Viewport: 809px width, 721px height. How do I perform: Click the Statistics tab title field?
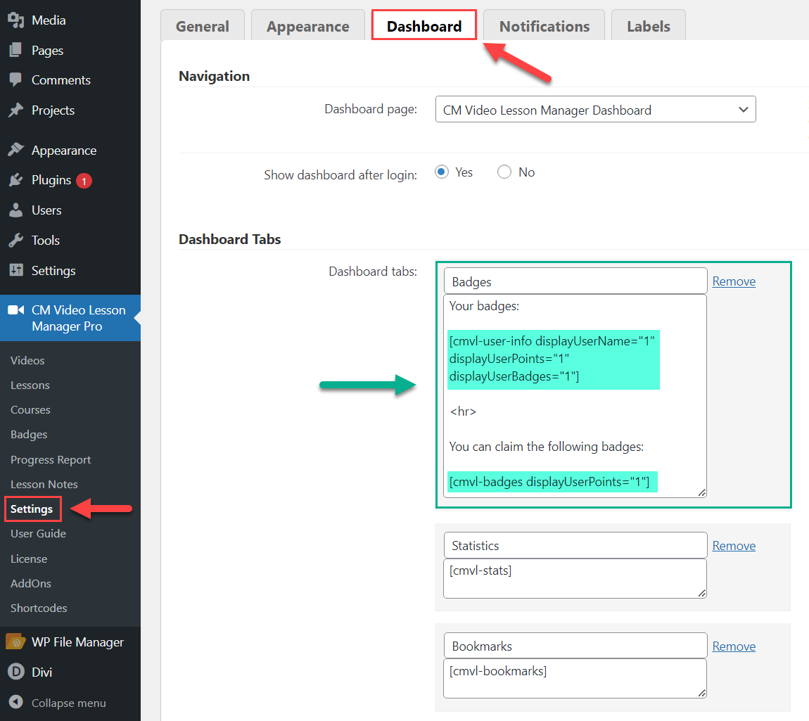tap(575, 545)
